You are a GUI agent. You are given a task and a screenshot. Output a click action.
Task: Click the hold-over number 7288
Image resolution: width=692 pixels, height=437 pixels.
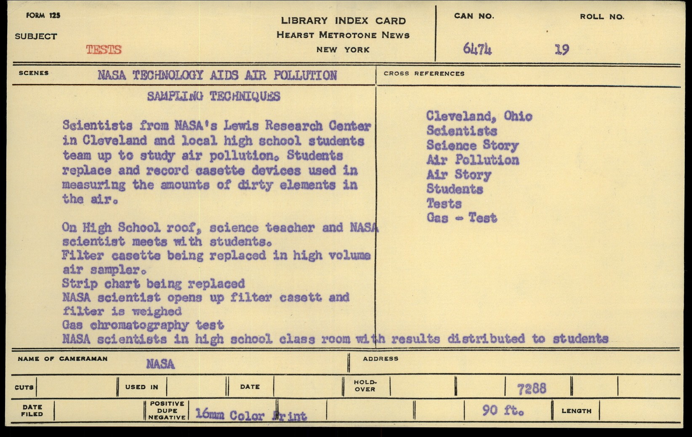tap(531, 388)
